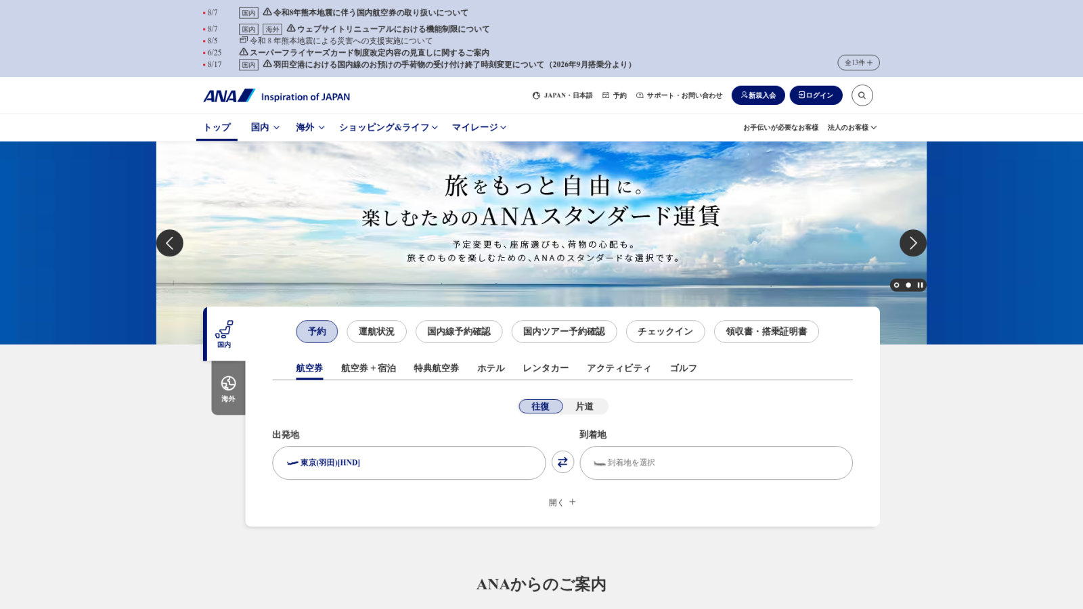Select the second banner slide filled dot
Viewport: 1083px width, 609px height.
tap(908, 285)
